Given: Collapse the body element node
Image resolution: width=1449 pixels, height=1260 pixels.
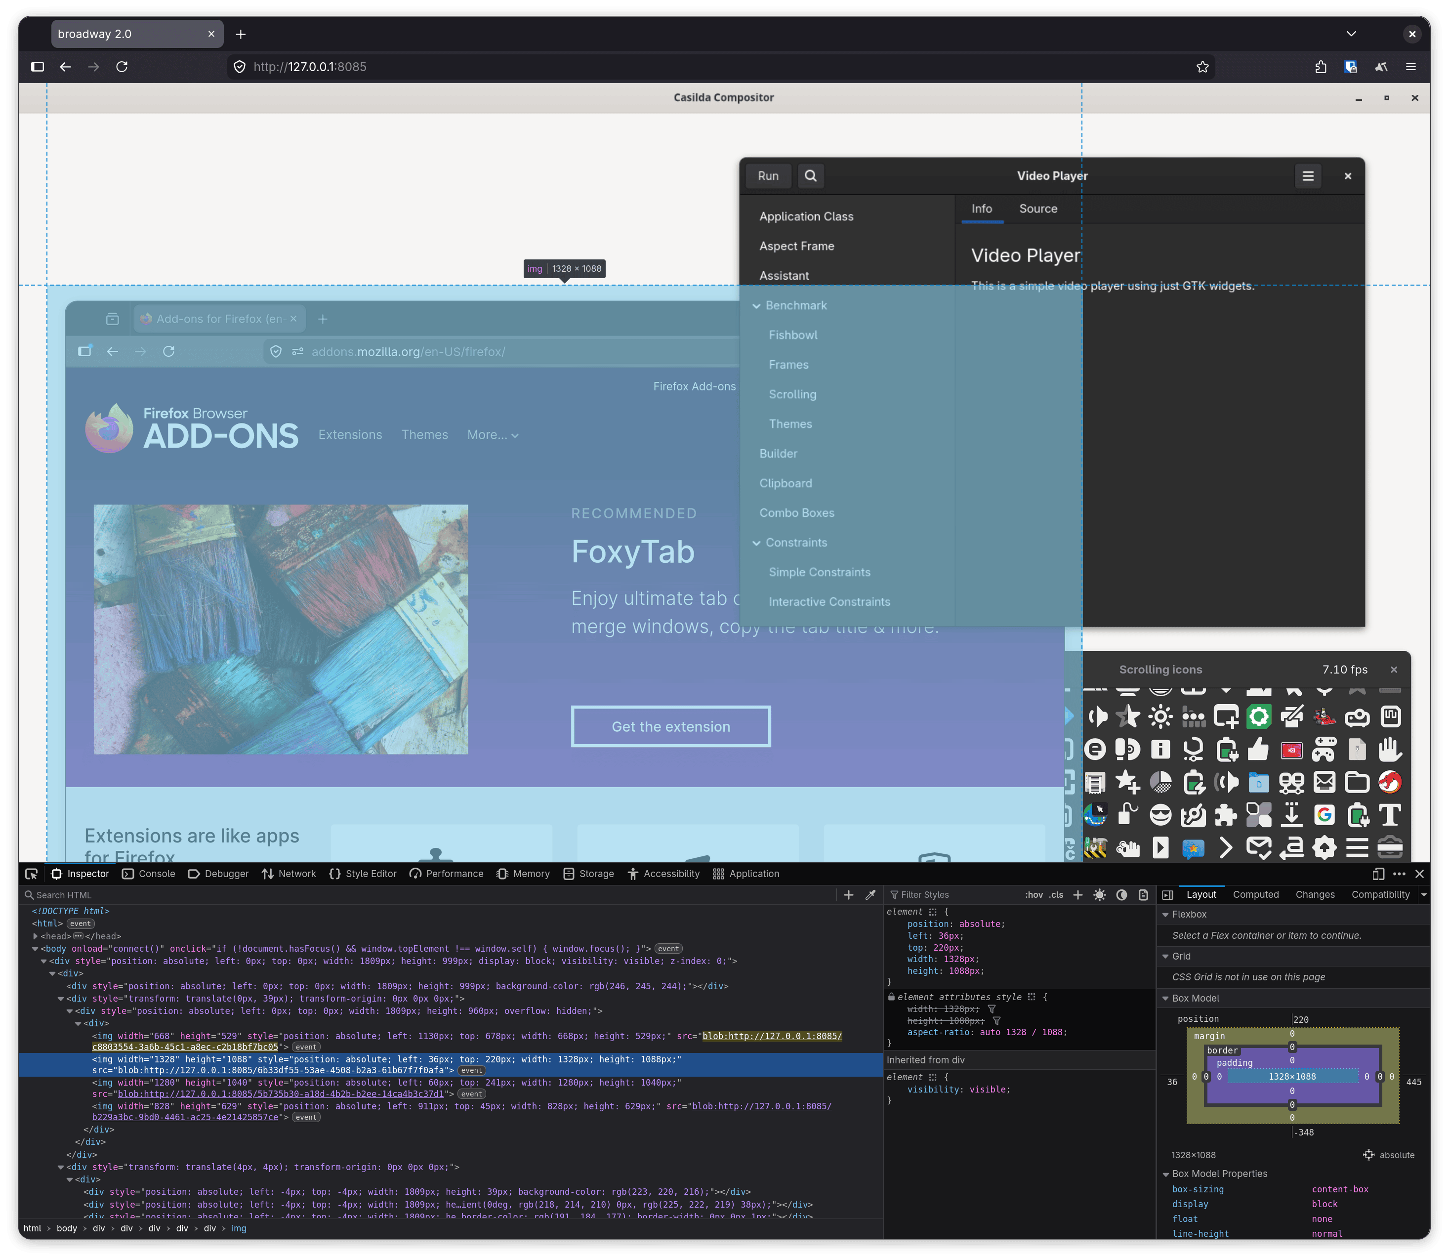Looking at the screenshot, I should pyautogui.click(x=35, y=949).
